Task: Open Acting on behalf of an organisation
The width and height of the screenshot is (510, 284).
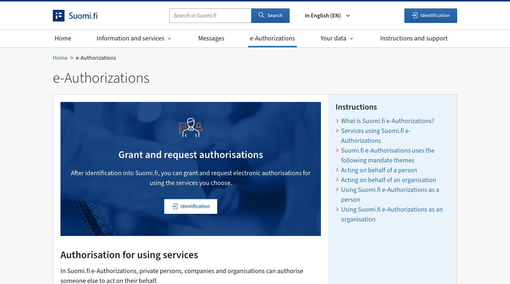Action: click(x=388, y=180)
